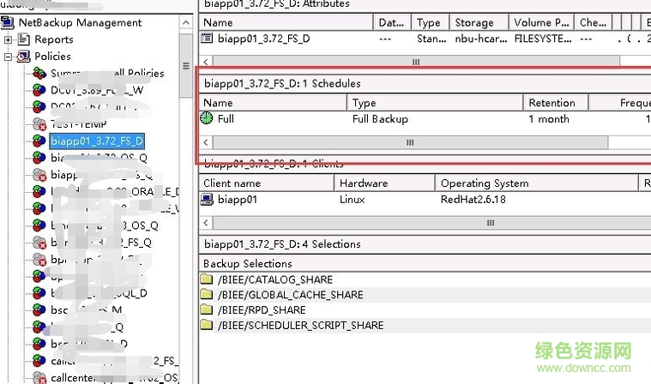Select the biapp01_3.72_FS_D policy in tree

click(x=97, y=141)
